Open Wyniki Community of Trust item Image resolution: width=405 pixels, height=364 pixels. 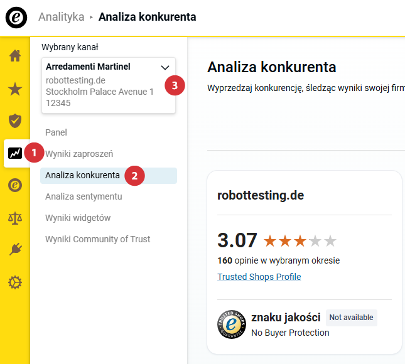tap(97, 239)
